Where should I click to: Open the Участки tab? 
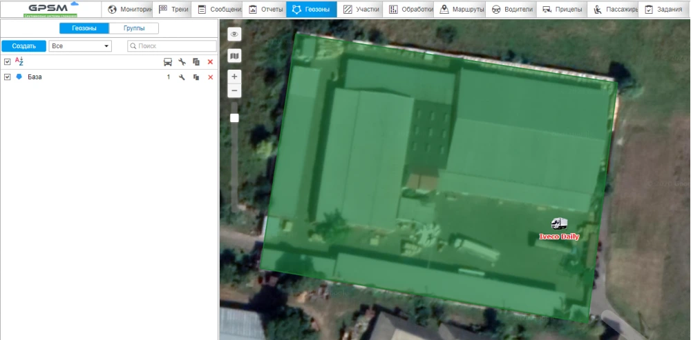[x=360, y=9]
